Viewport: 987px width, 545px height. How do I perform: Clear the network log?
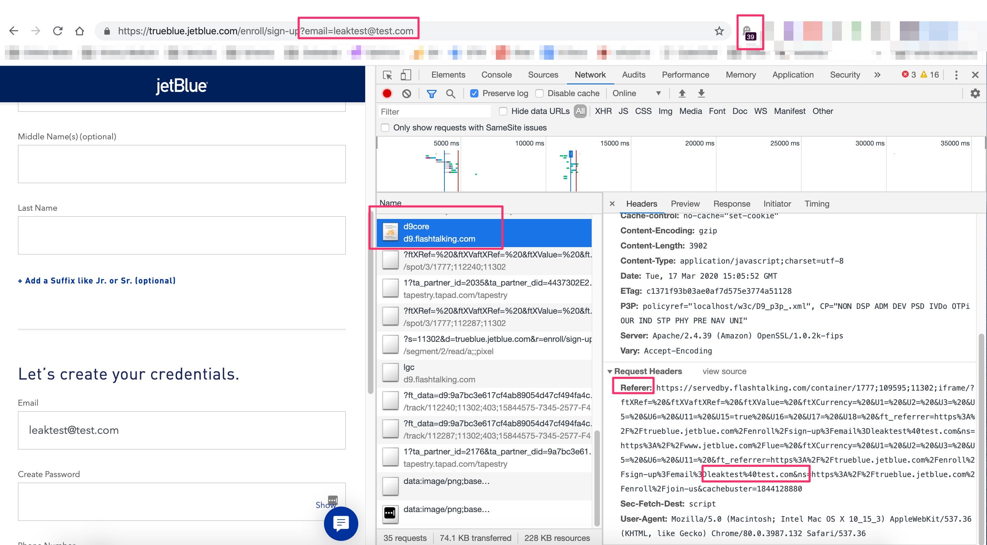tap(407, 93)
